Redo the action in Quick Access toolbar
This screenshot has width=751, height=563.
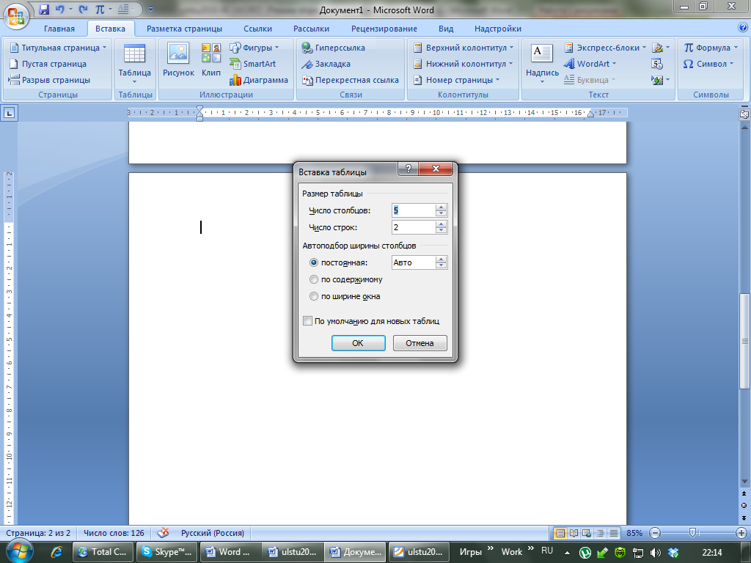tap(84, 10)
